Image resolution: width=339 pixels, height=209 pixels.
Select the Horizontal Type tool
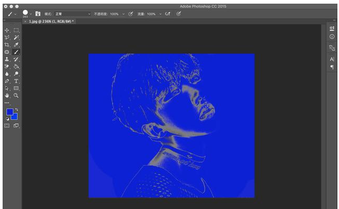tap(16, 81)
